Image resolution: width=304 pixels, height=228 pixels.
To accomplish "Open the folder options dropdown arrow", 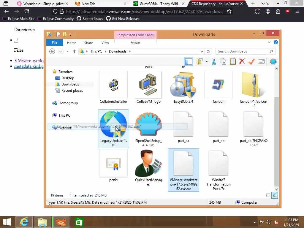I will (x=207, y=62).
